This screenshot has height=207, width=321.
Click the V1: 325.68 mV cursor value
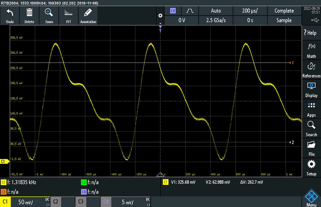click(183, 182)
